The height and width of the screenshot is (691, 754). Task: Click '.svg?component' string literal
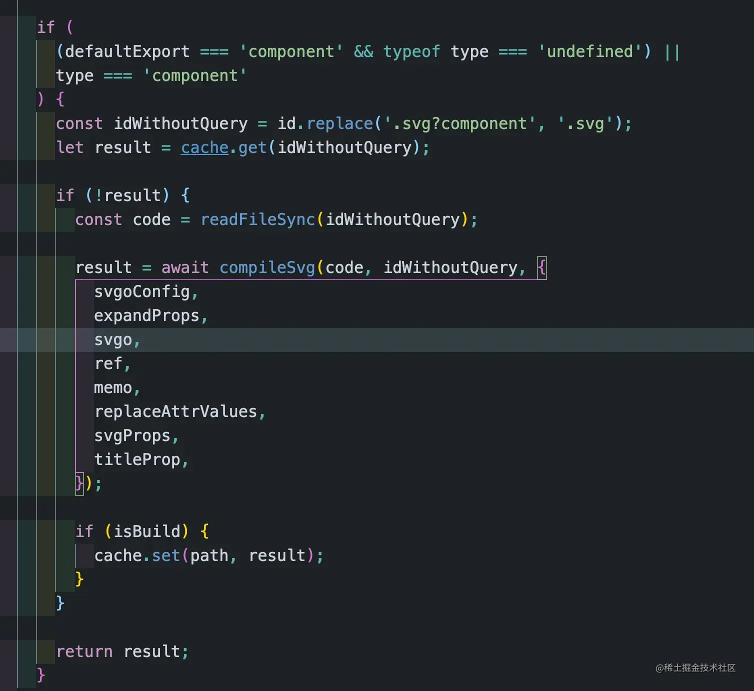pos(459,123)
